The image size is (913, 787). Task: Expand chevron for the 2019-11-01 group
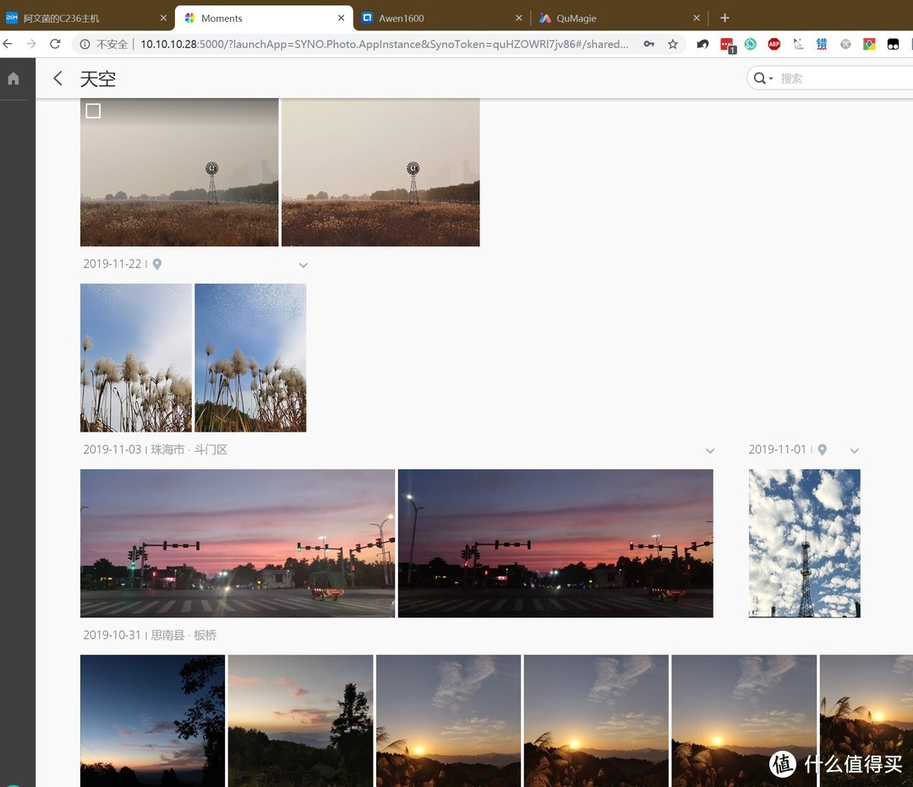click(854, 451)
